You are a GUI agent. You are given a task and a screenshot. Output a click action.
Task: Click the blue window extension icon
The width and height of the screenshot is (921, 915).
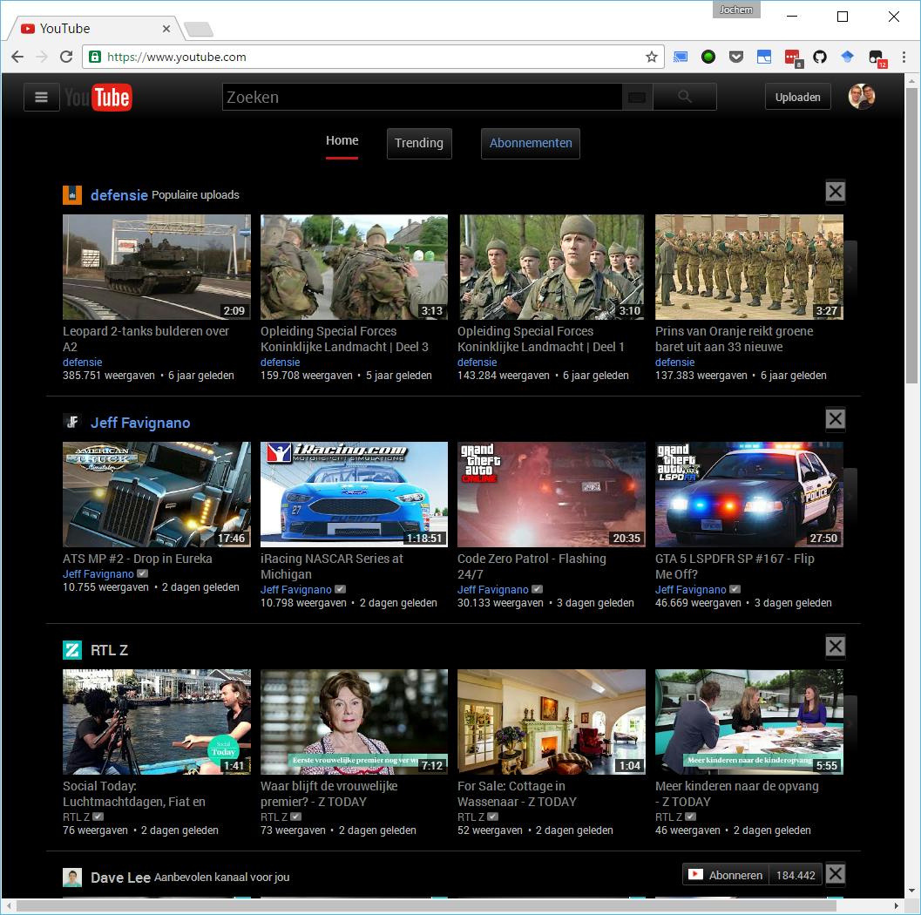click(x=764, y=57)
